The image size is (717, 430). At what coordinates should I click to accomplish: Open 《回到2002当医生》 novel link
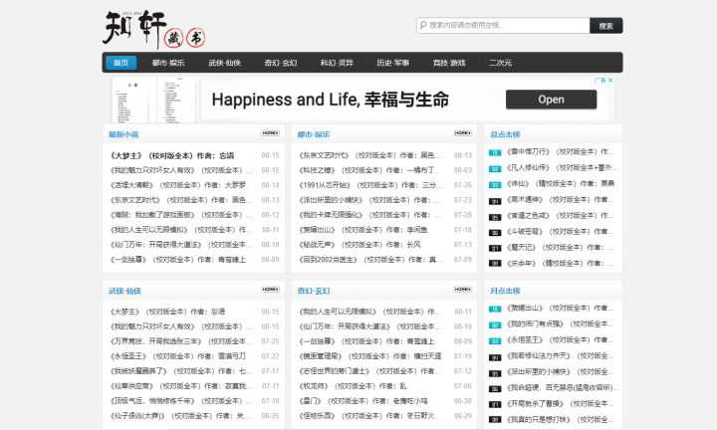click(x=369, y=259)
